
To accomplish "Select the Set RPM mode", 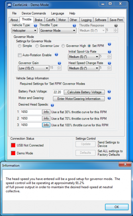I will pos(89,46).
